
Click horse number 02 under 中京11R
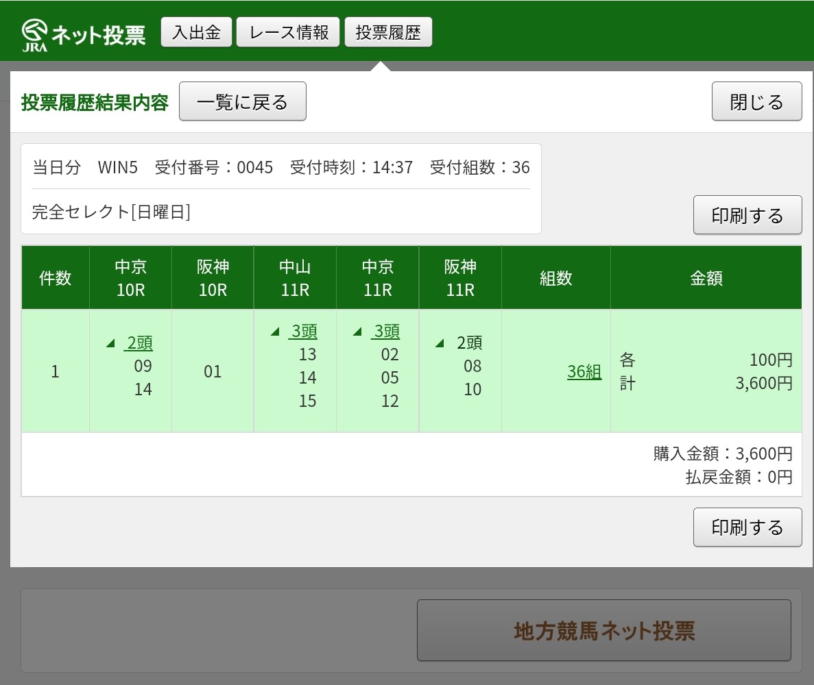coord(390,354)
